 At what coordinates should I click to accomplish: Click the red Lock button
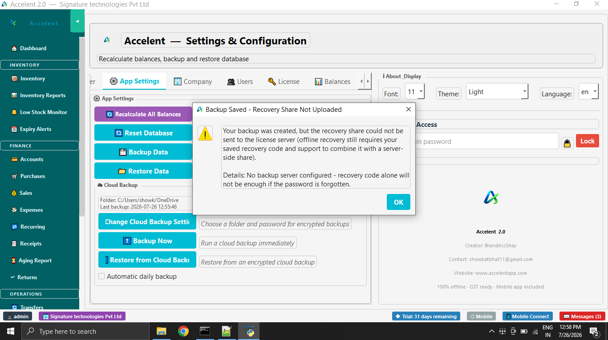(x=588, y=141)
